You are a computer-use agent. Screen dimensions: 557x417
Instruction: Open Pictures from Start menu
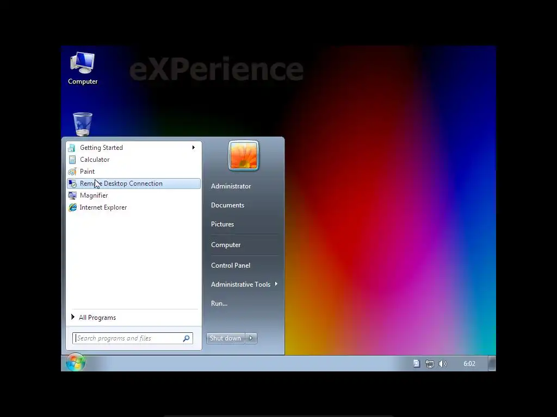[222, 224]
